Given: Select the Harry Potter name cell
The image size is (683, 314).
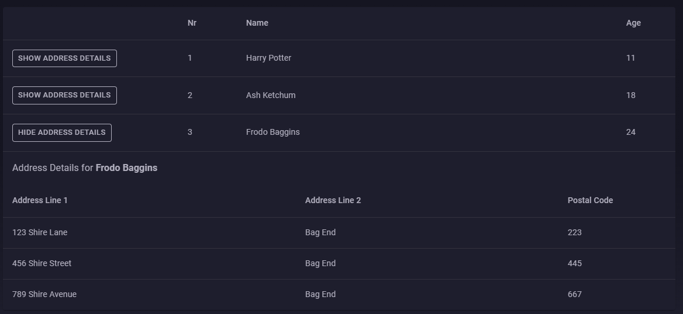Looking at the screenshot, I should (x=269, y=58).
